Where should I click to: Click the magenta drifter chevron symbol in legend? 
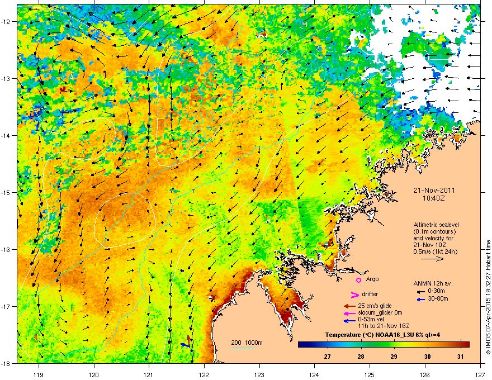coord(354,294)
